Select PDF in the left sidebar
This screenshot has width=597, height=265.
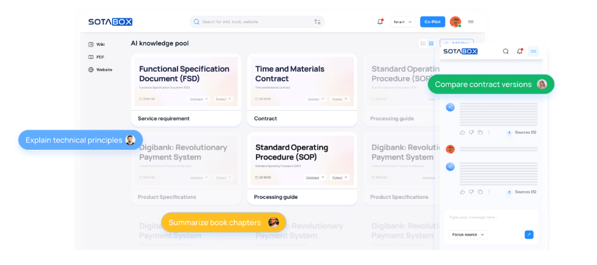coord(100,57)
